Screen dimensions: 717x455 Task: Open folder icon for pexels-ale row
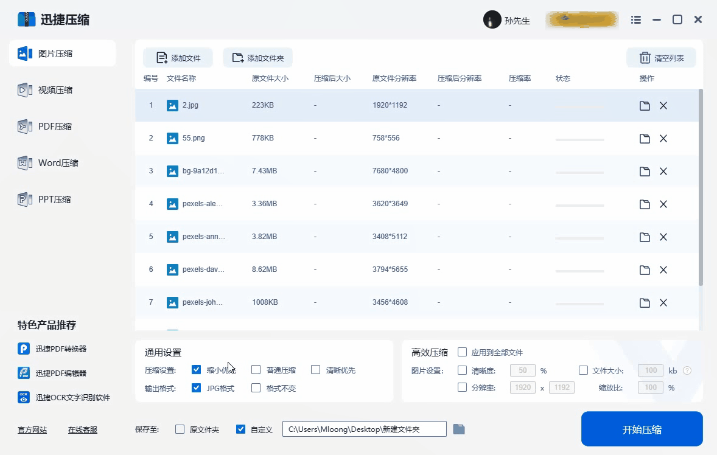(x=645, y=204)
